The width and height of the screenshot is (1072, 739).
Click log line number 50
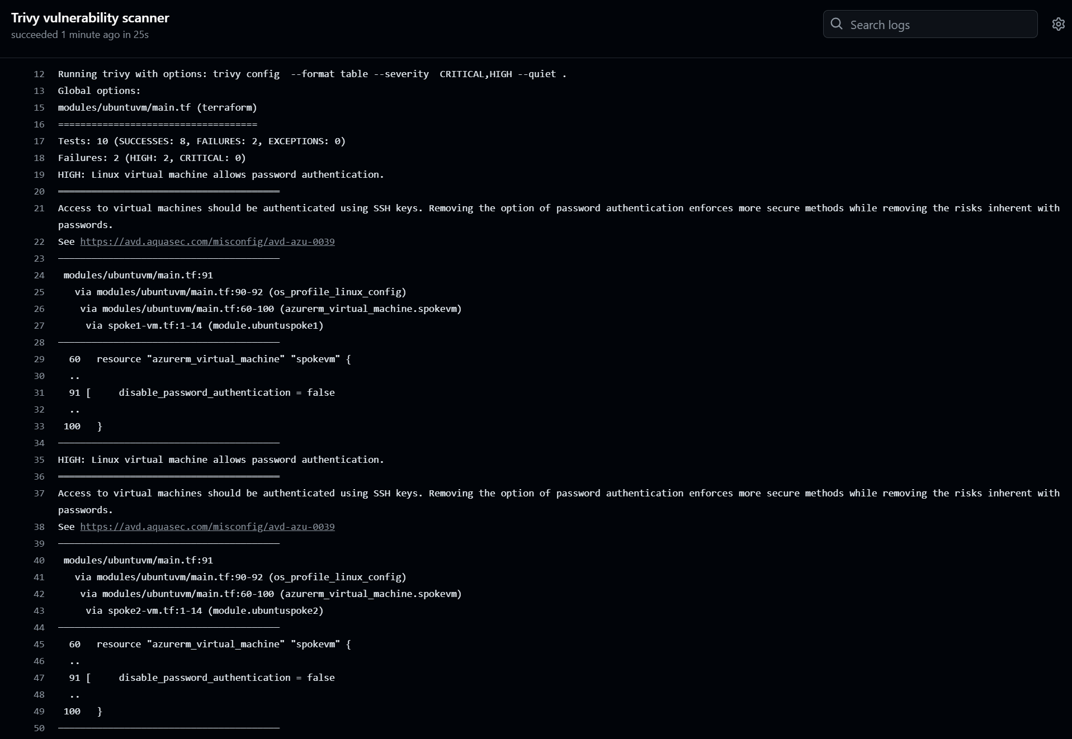39,728
